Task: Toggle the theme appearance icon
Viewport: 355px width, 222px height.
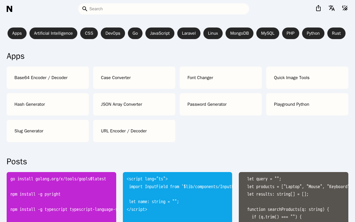Action: click(x=345, y=8)
